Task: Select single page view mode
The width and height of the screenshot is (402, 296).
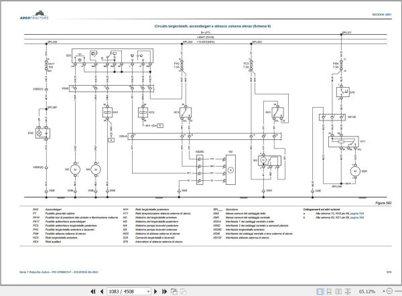Action: tap(320, 291)
